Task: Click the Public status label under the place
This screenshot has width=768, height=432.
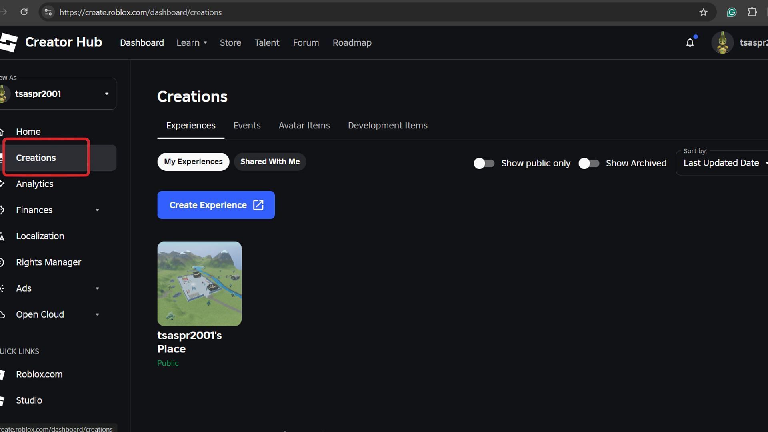Action: pyautogui.click(x=168, y=363)
